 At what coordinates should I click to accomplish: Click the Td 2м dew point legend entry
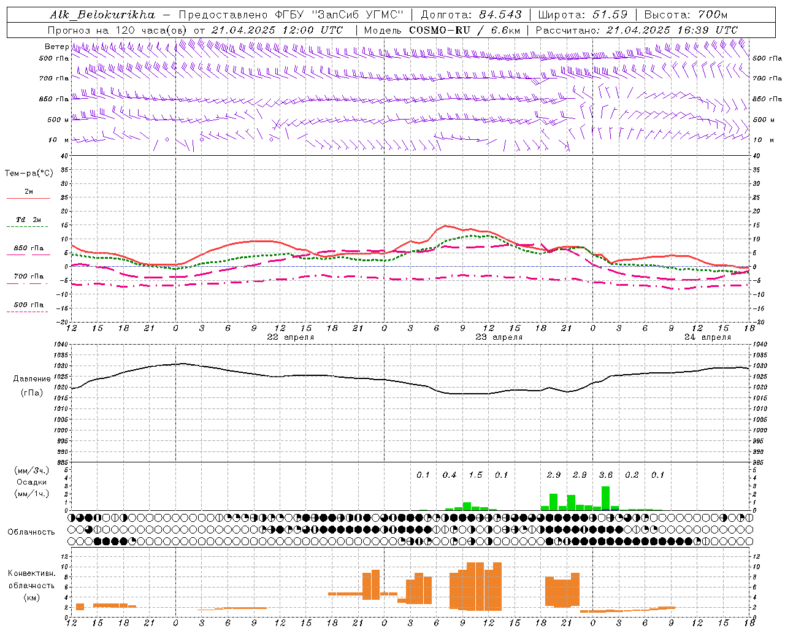tap(28, 220)
